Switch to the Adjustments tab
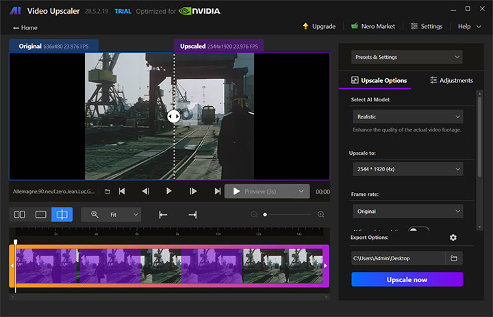Image resolution: width=493 pixels, height=317 pixels. [x=451, y=81]
